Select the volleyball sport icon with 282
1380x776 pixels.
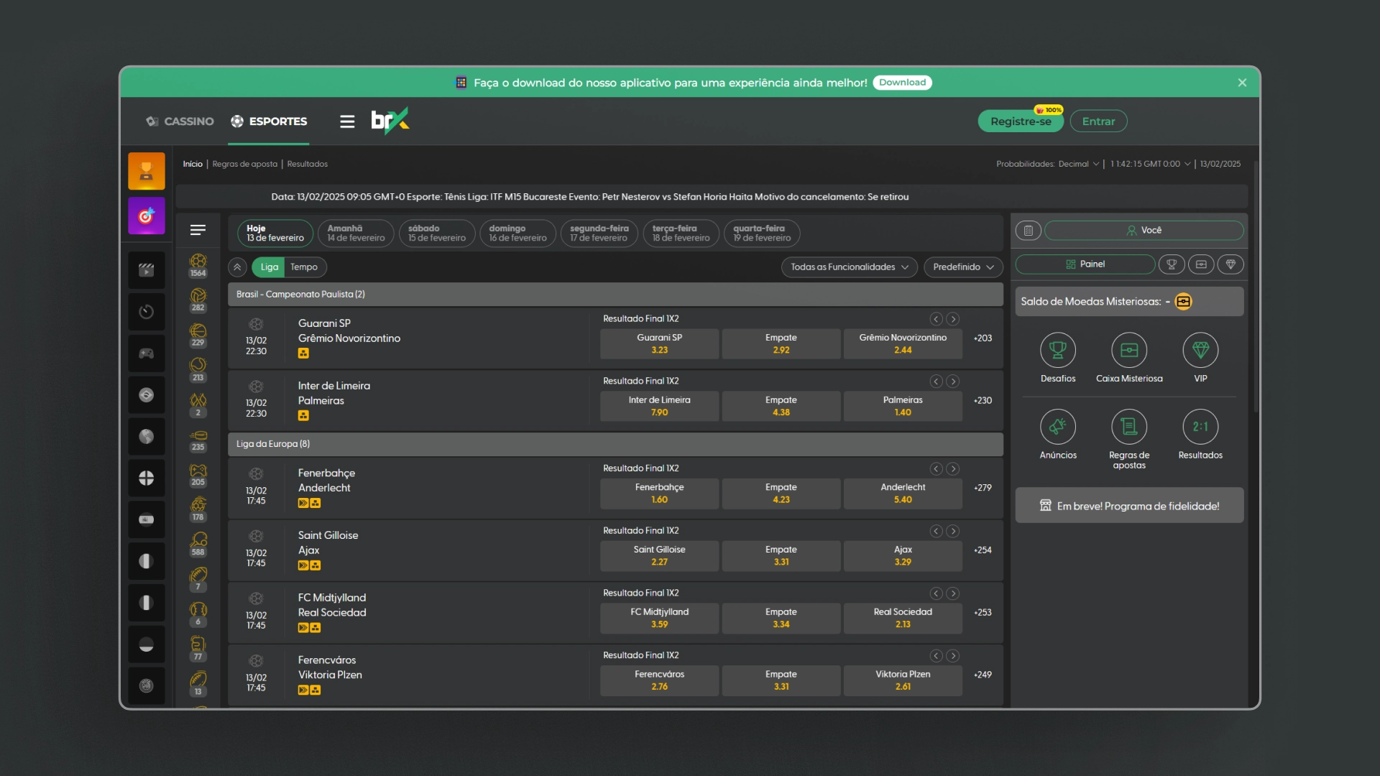[x=198, y=300]
